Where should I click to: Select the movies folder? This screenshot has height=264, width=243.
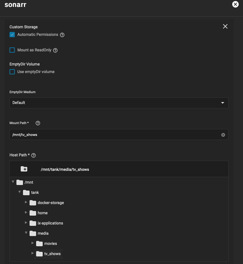pyautogui.click(x=47, y=244)
